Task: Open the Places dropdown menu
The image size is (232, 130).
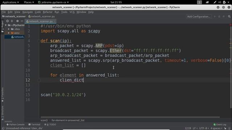Action: coord(29,2)
